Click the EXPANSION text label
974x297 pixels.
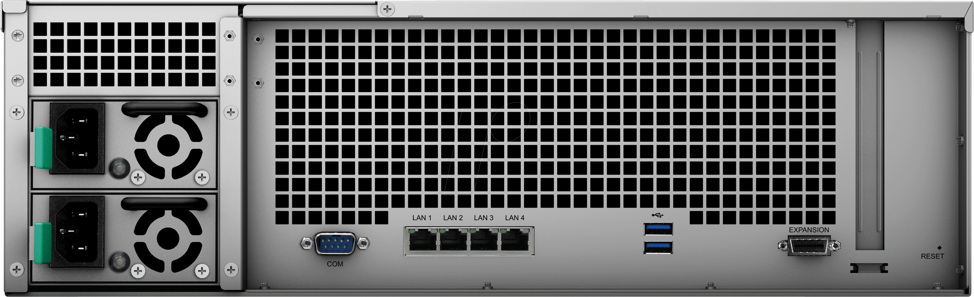click(x=809, y=230)
